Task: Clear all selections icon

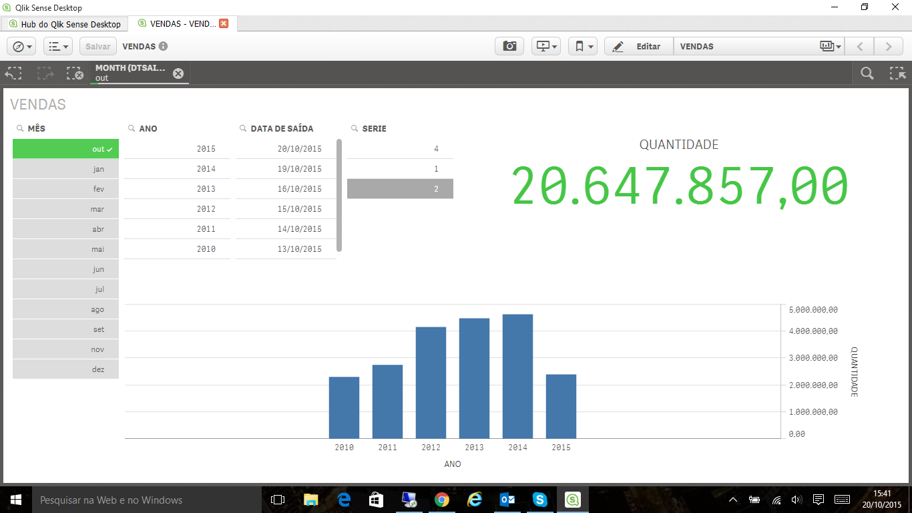Action: tap(75, 73)
